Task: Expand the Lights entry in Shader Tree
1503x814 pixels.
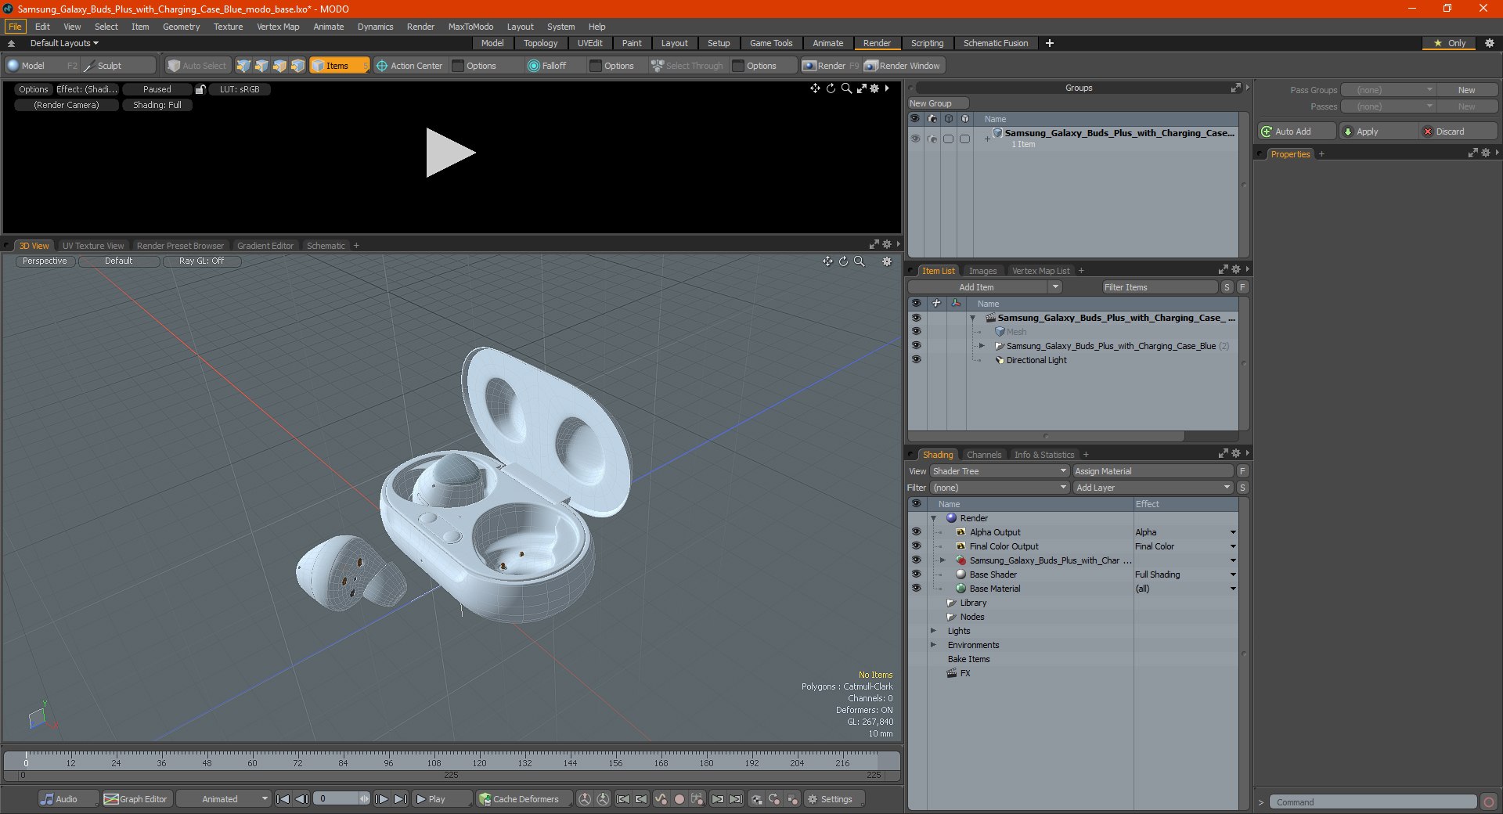Action: [x=933, y=631]
